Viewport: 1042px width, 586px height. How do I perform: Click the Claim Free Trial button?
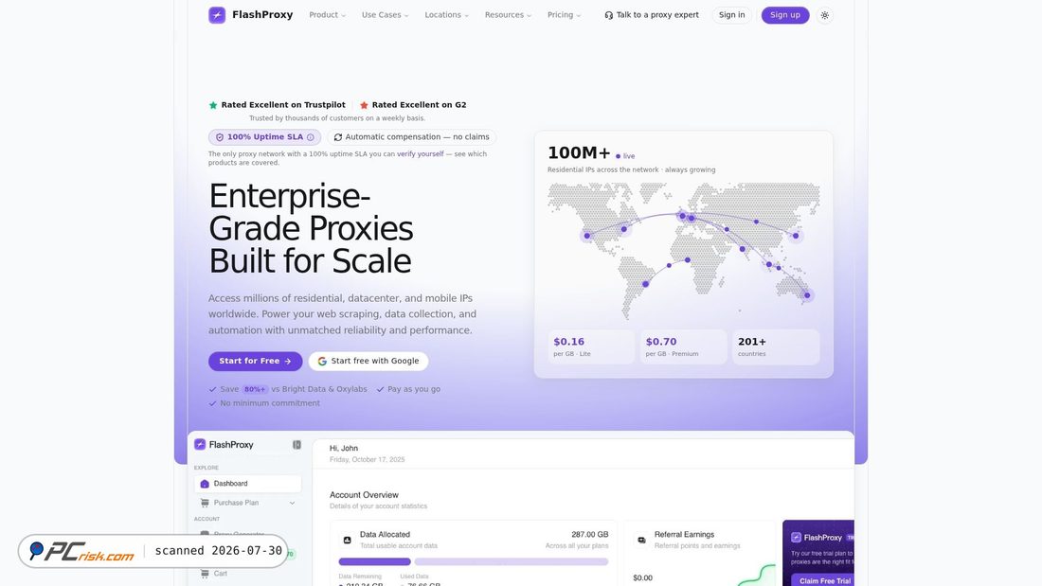[x=824, y=580]
